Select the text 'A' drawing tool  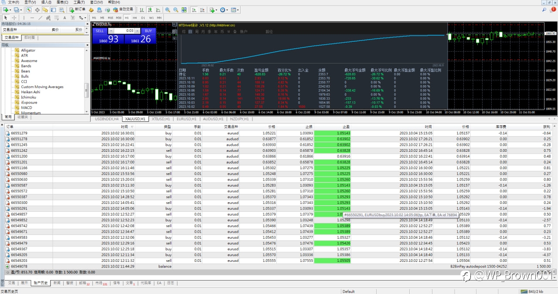click(65, 18)
